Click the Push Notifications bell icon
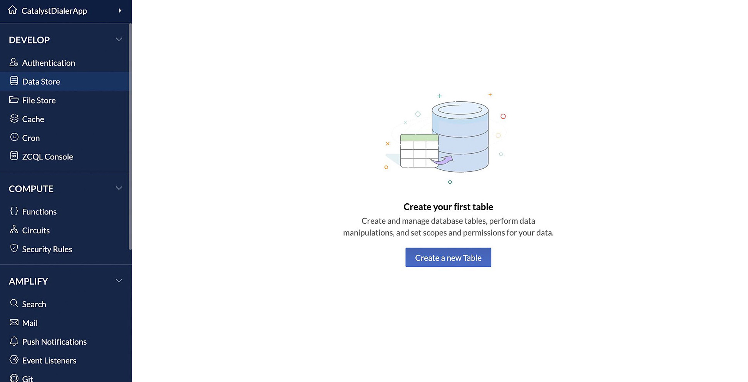The height and width of the screenshot is (382, 748). pyautogui.click(x=14, y=341)
